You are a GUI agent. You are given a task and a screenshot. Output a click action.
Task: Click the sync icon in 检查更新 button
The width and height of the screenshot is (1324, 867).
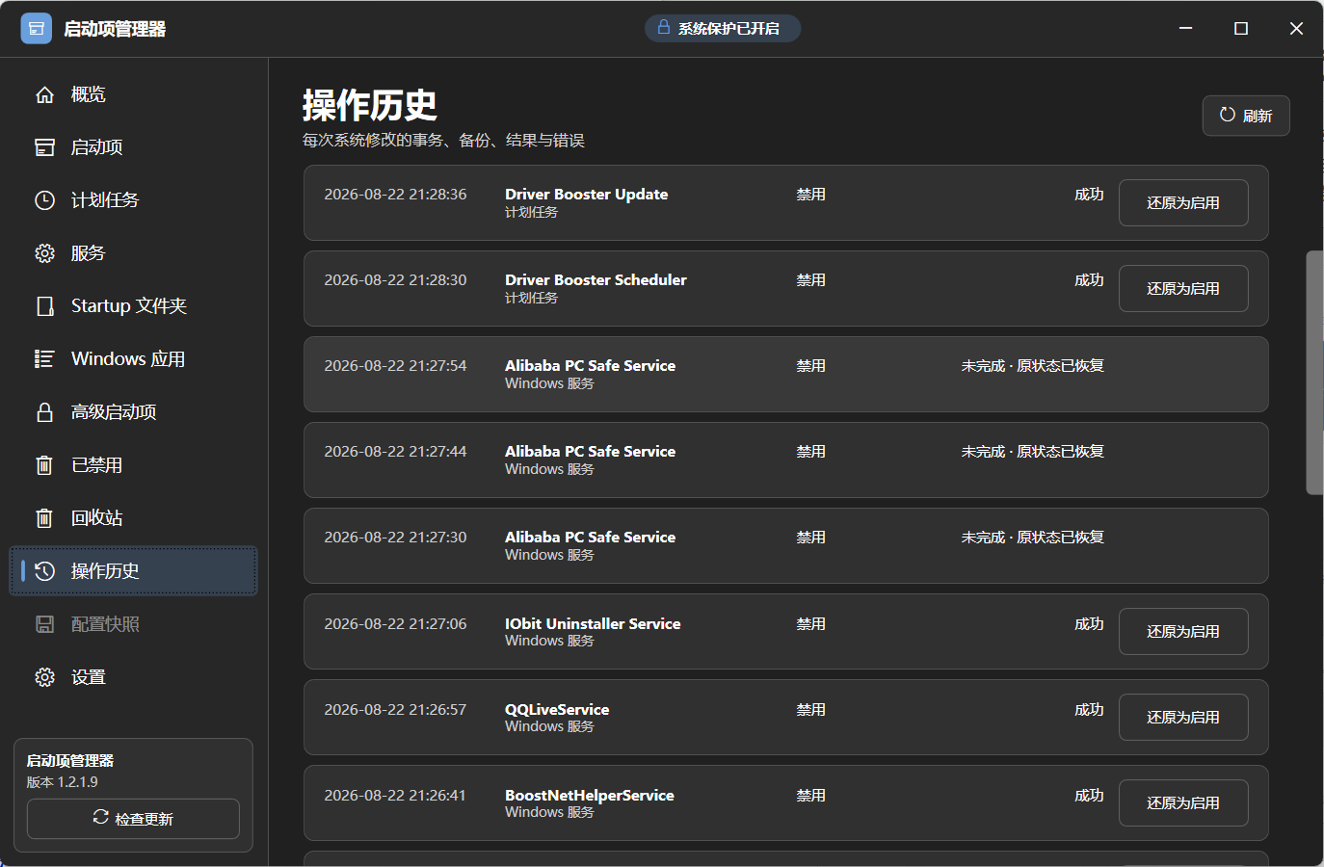100,817
